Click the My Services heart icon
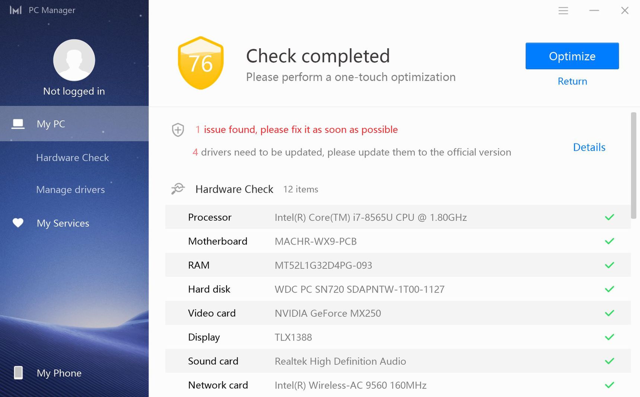This screenshot has width=640, height=397. (x=18, y=223)
